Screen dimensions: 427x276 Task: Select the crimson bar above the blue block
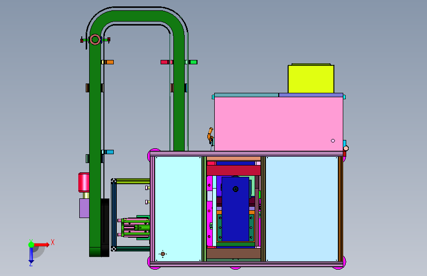(233, 170)
